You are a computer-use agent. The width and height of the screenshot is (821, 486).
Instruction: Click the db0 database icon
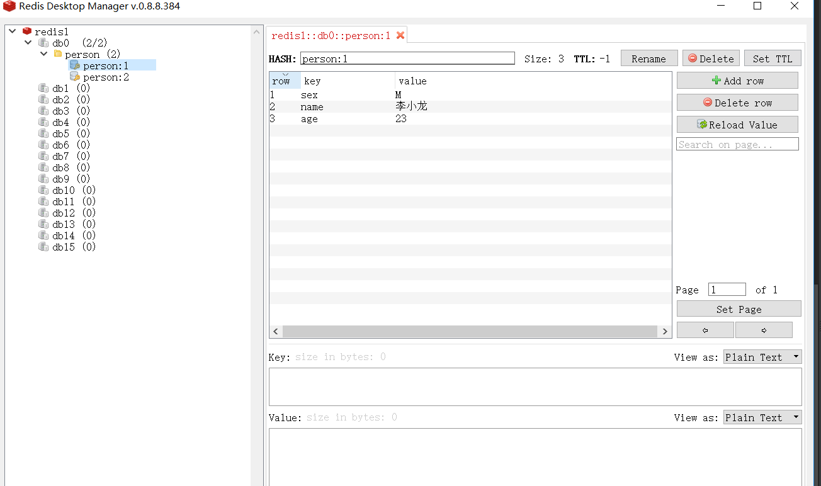[x=43, y=43]
